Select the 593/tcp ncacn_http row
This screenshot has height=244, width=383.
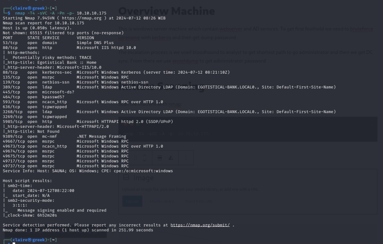(83, 102)
